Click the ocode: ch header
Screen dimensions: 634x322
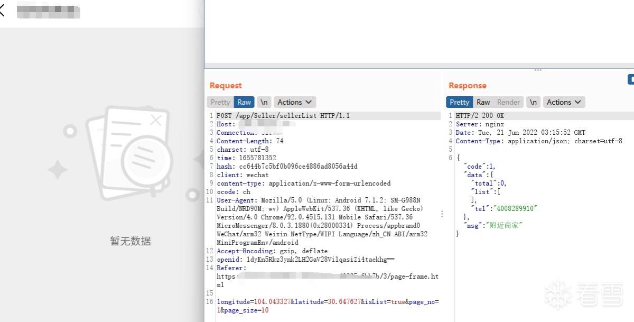point(234,192)
